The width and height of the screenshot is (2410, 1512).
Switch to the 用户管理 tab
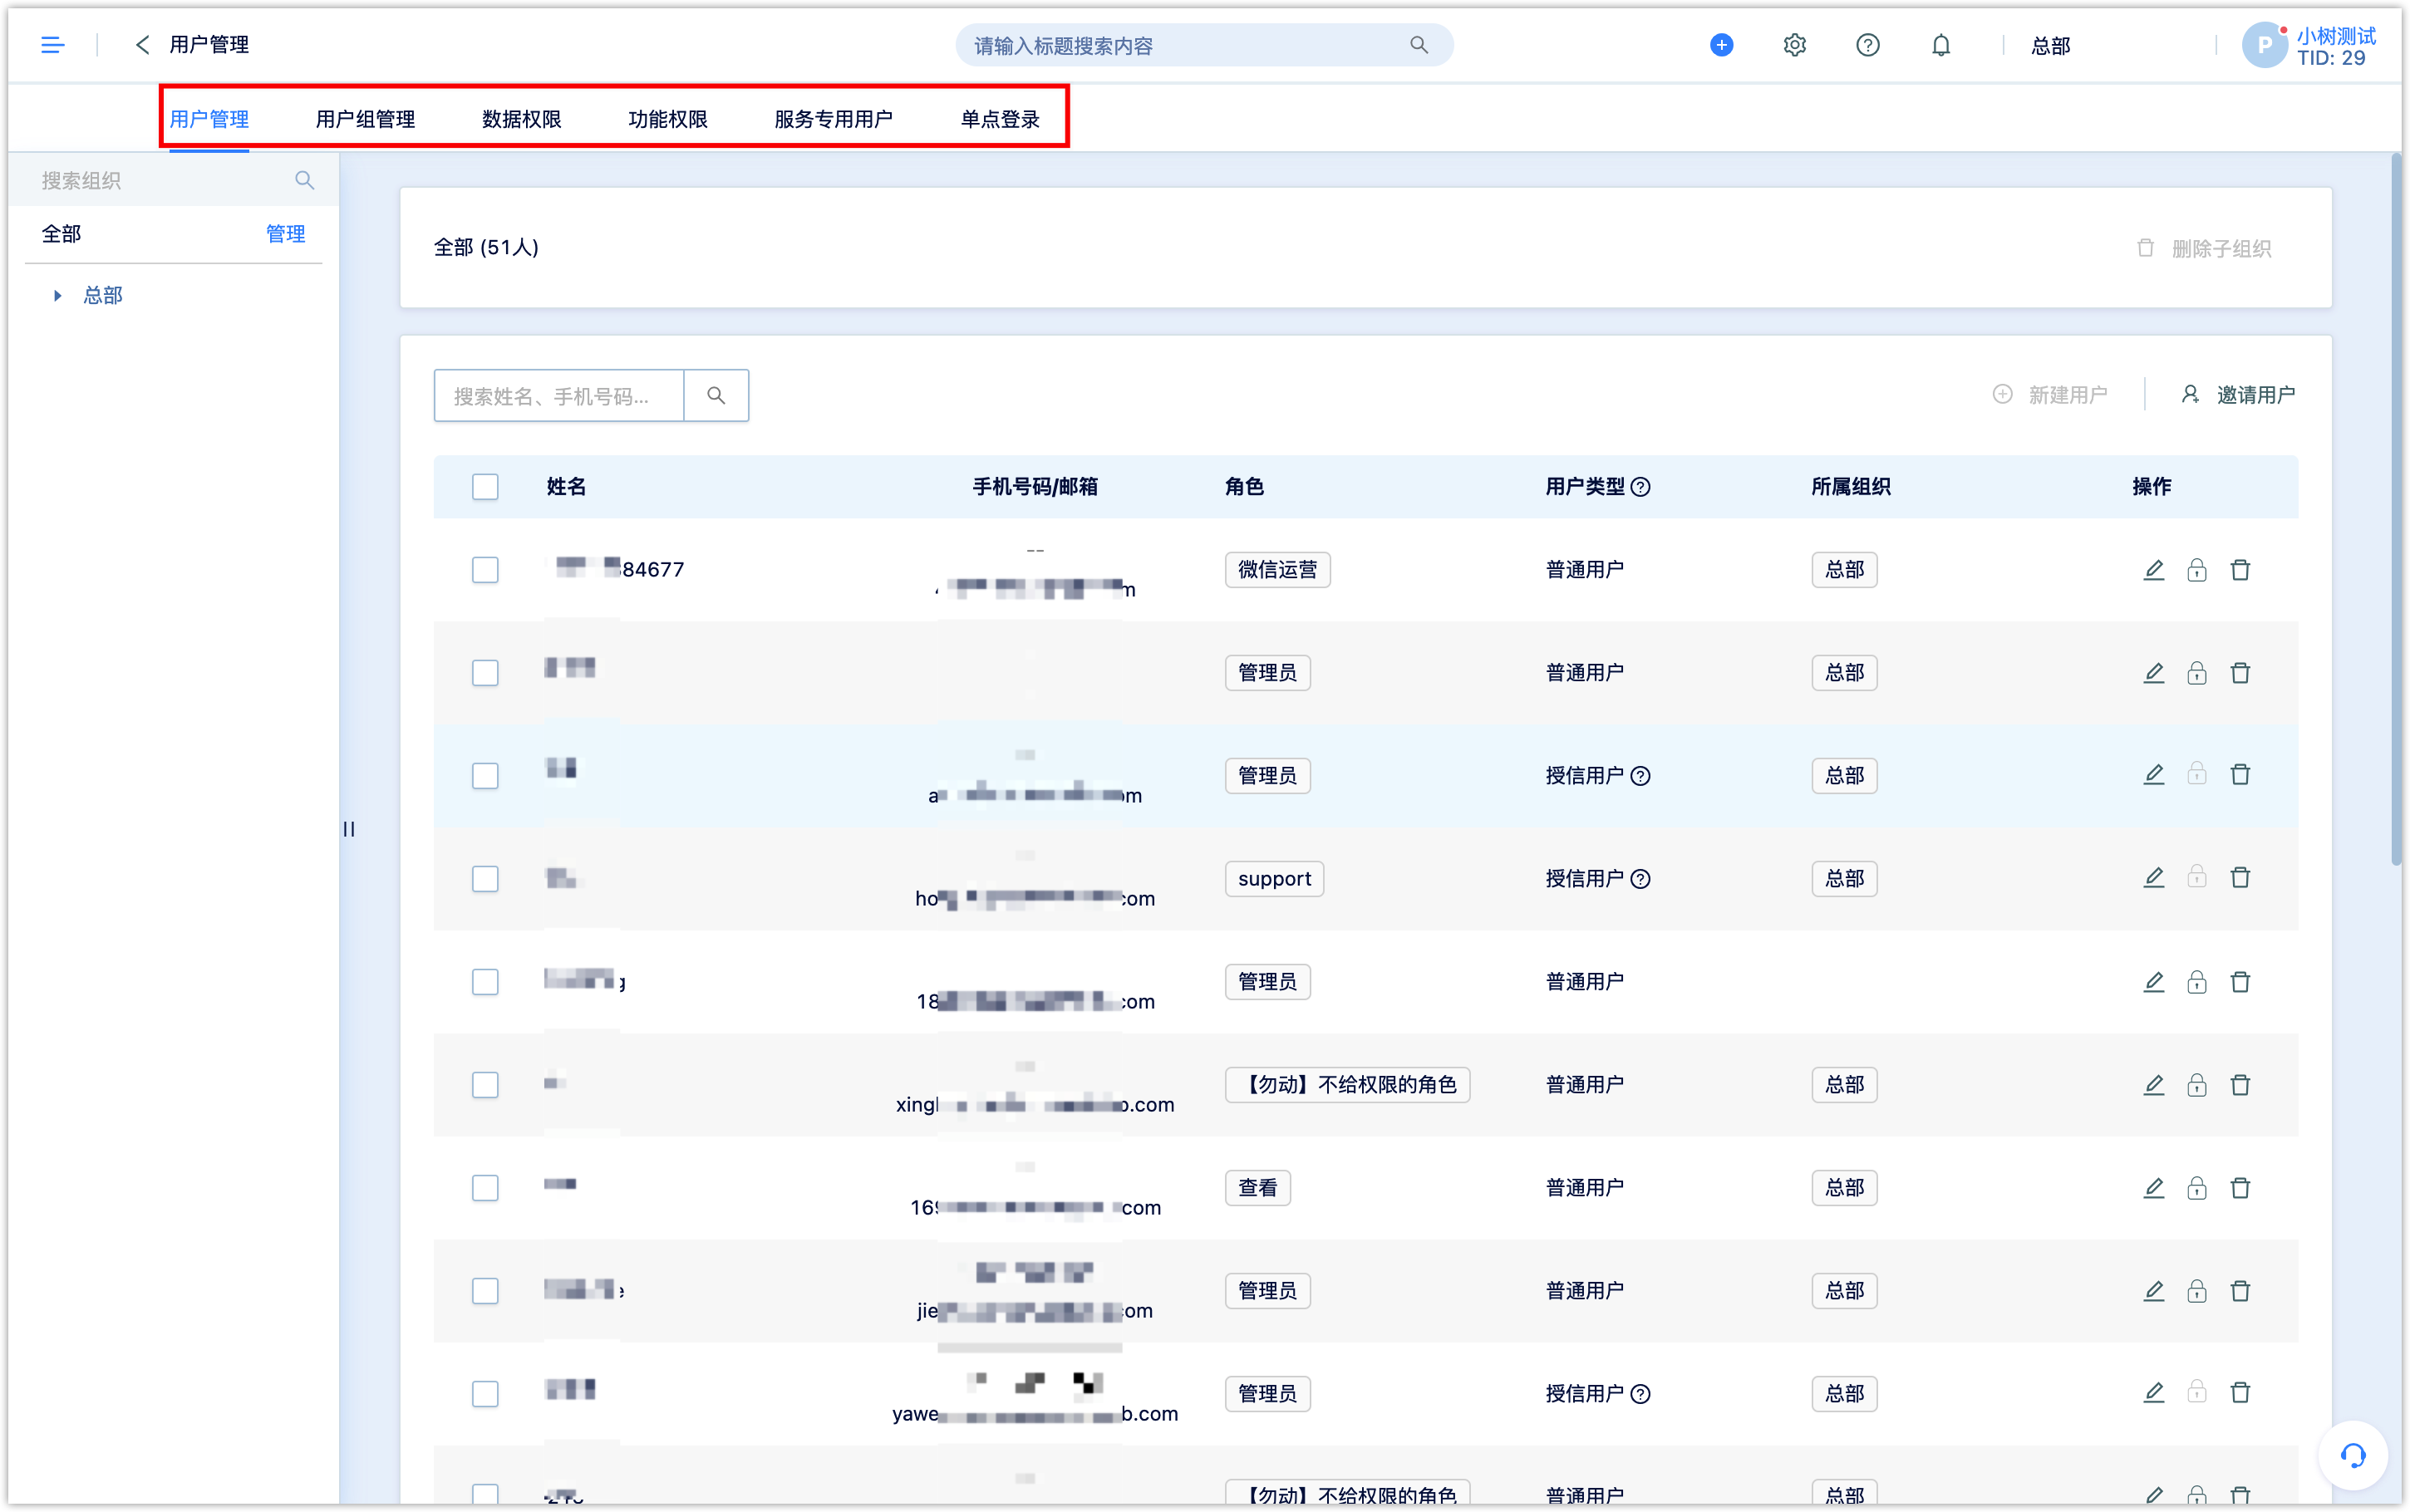click(209, 119)
